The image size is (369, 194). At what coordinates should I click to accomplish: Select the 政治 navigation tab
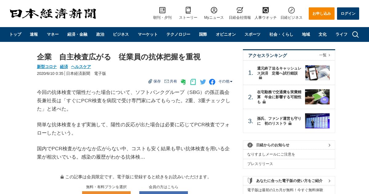(x=100, y=34)
